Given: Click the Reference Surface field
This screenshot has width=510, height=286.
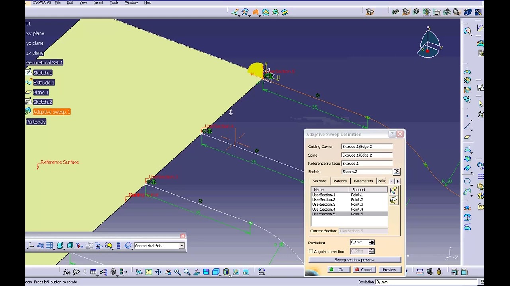Looking at the screenshot, I should click(367, 163).
